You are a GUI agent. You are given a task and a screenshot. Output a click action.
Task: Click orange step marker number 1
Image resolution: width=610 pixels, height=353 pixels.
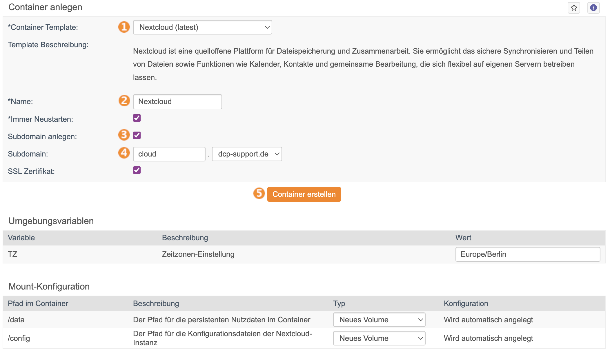point(124,27)
